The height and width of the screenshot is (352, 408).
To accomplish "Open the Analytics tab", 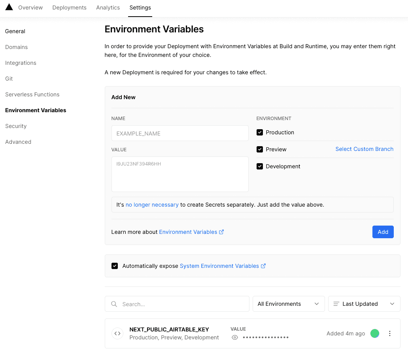I will pyautogui.click(x=108, y=8).
